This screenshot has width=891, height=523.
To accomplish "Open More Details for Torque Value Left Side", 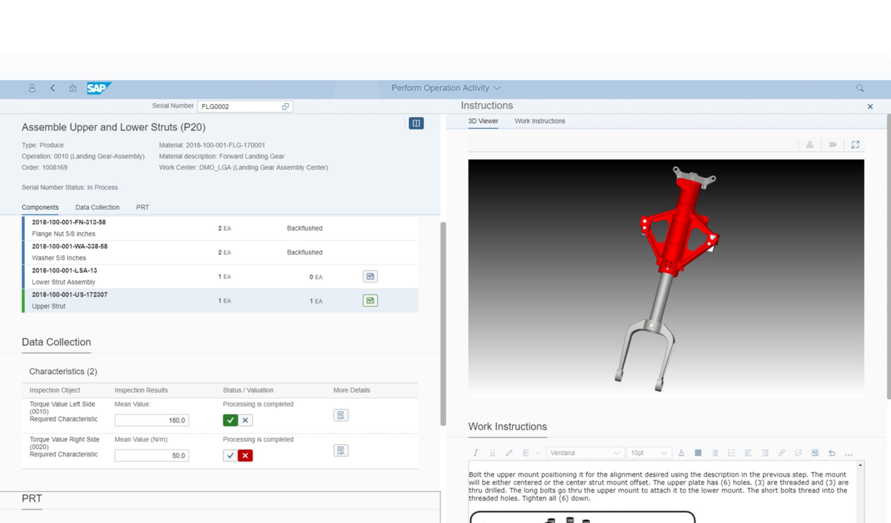I will (x=341, y=415).
